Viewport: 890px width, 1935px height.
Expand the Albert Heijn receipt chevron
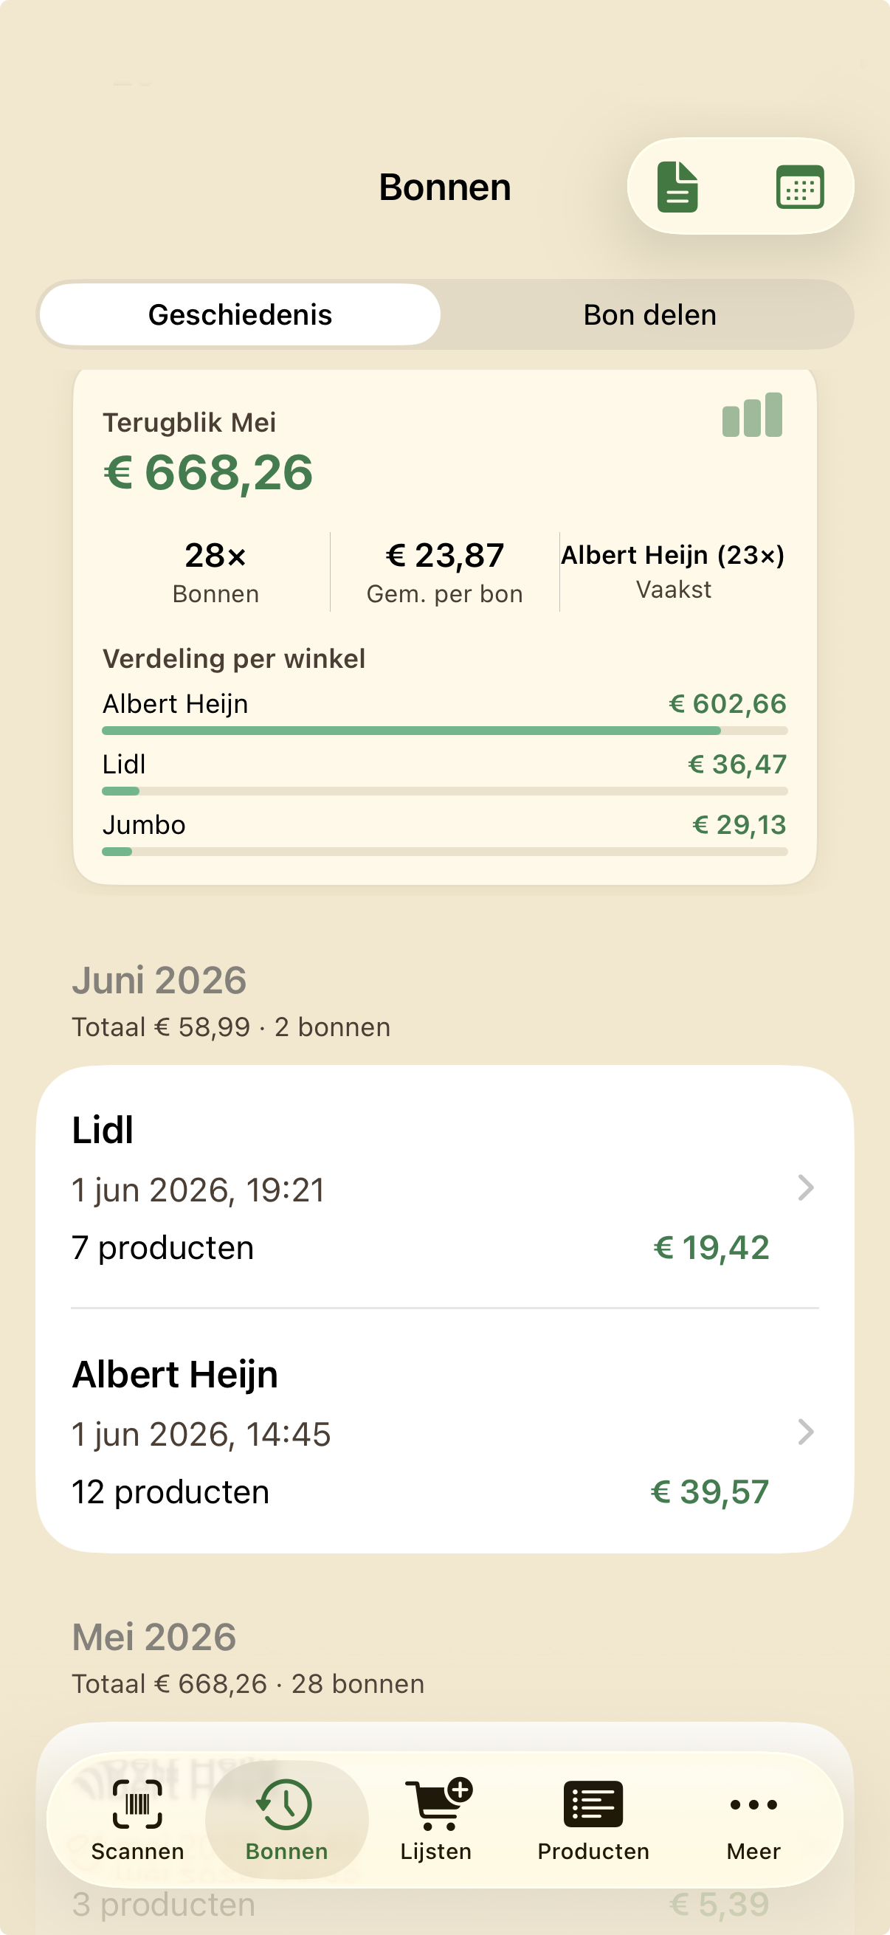[x=806, y=1432]
